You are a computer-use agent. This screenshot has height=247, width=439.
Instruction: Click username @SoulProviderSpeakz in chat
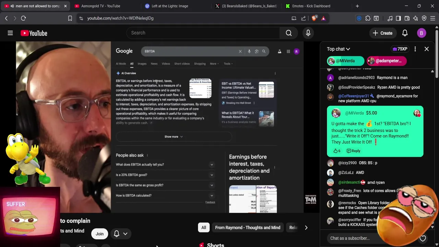click(x=357, y=87)
